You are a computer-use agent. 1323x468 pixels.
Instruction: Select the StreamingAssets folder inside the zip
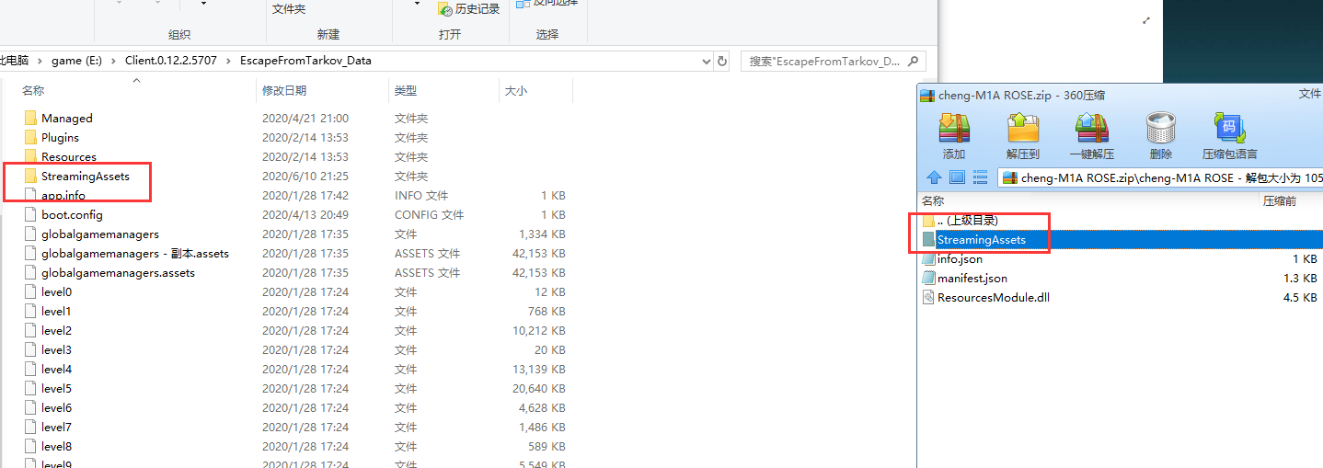[981, 240]
